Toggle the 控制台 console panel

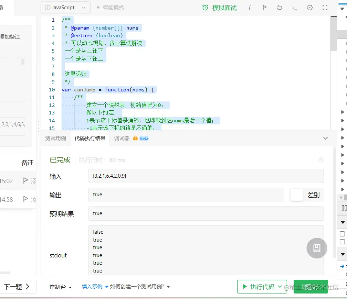(x=60, y=287)
